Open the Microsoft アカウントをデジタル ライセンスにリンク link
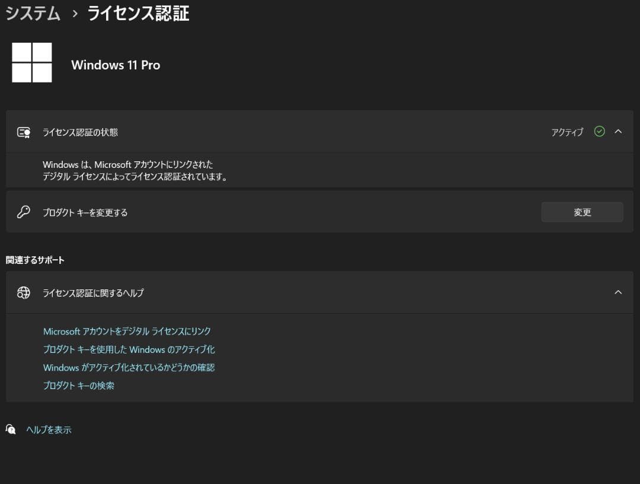Screen dimensions: 640x484 tap(127, 331)
